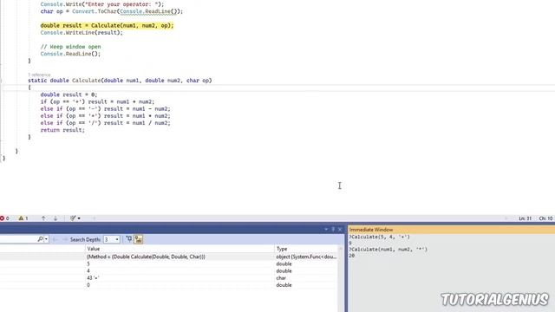Click the static double Calculate method signature
This screenshot has width=555, height=312.
pyautogui.click(x=120, y=81)
